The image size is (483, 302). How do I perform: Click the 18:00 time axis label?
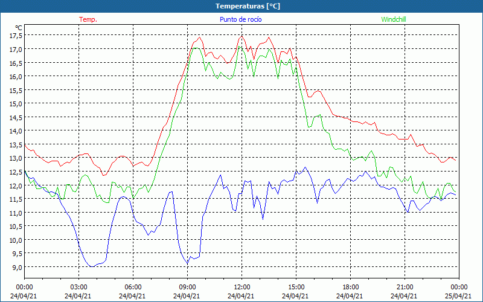tap(351, 288)
